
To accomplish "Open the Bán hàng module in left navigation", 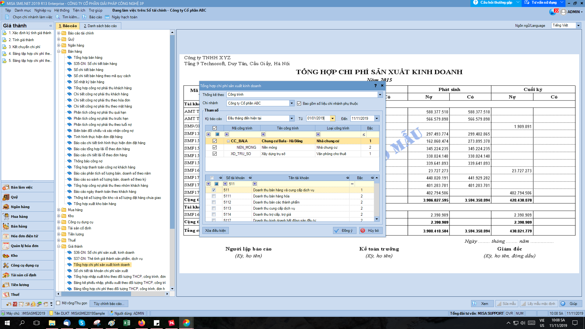I will pyautogui.click(x=27, y=226).
